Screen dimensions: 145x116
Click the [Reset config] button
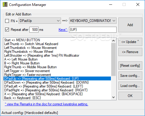[x=130, y=66]
